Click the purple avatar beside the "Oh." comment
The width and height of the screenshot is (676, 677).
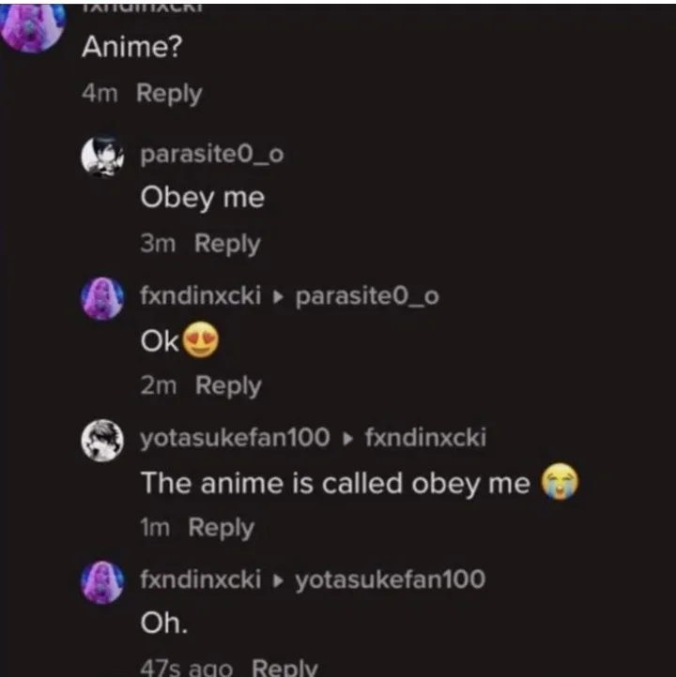102,582
